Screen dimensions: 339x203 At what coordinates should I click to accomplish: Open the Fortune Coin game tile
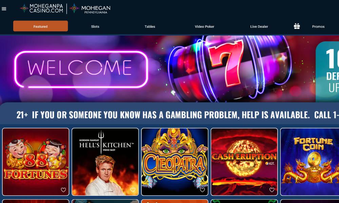[310, 162]
